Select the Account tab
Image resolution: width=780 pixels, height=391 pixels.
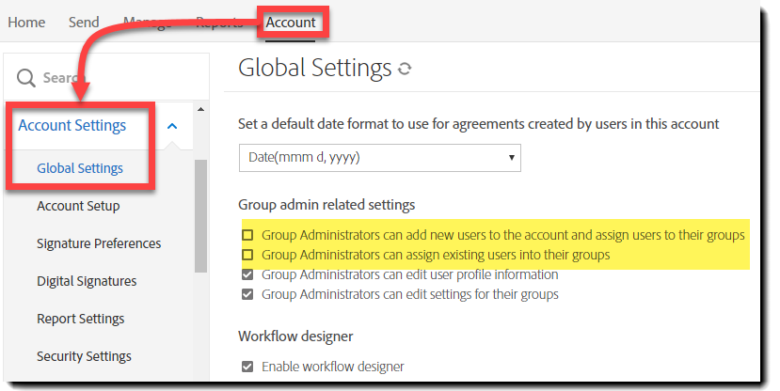(291, 23)
